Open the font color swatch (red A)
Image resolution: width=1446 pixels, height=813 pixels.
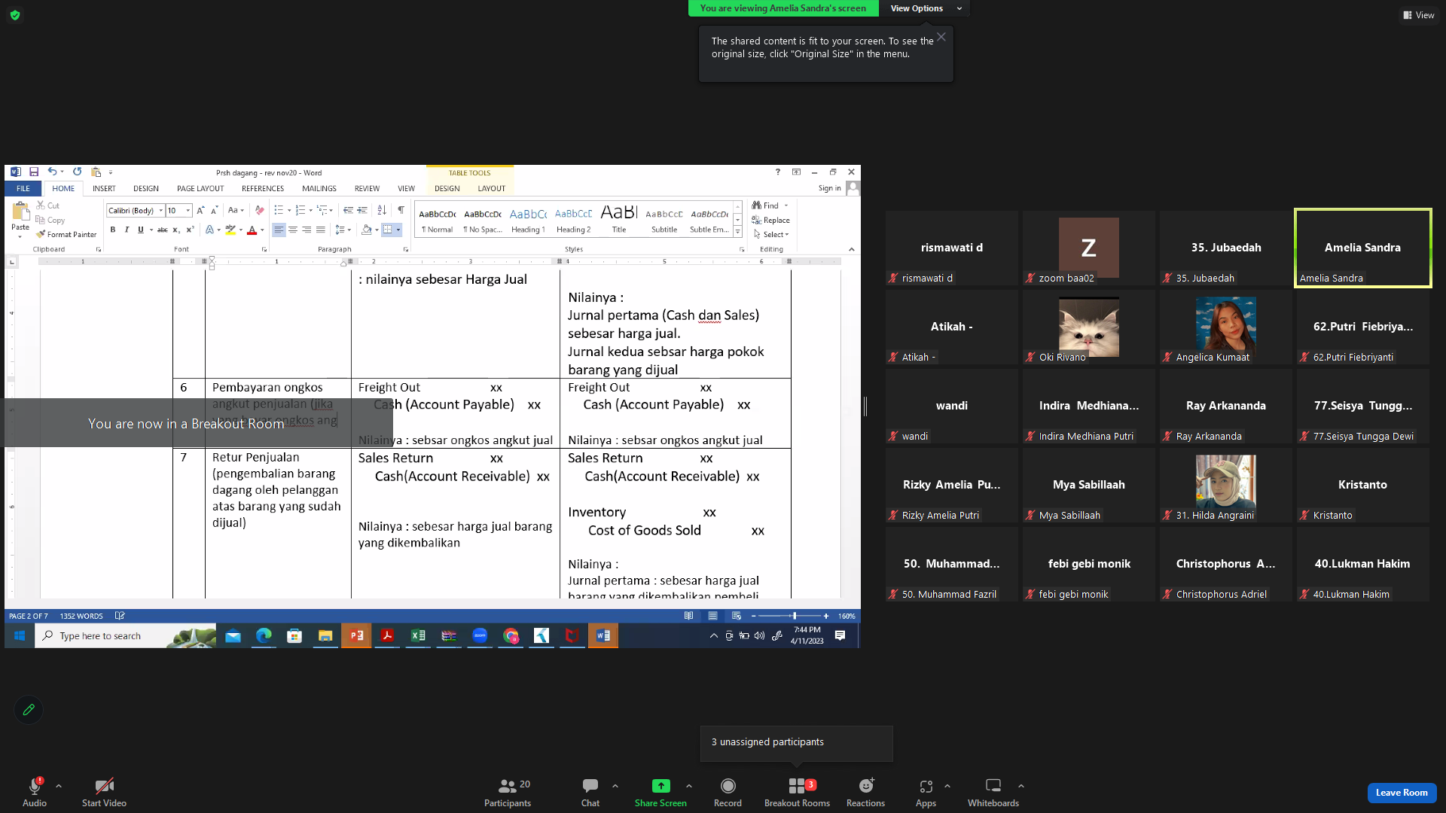tap(252, 230)
